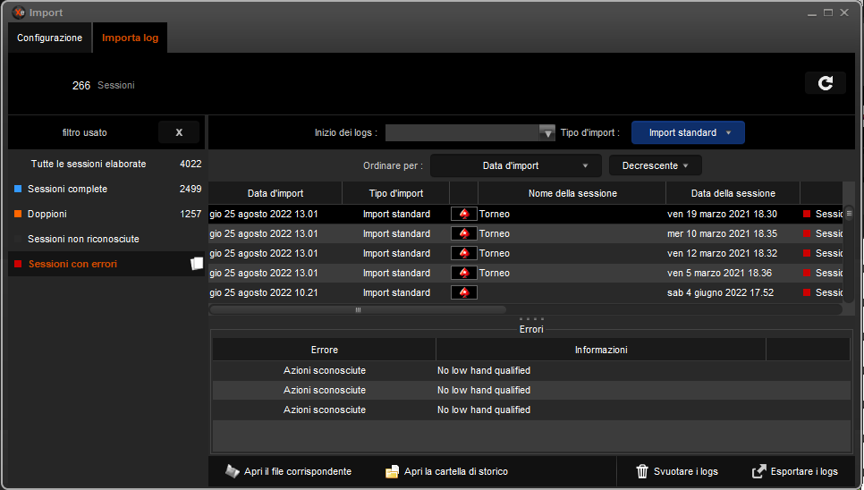Filter by Sessioni complete

tap(107, 189)
